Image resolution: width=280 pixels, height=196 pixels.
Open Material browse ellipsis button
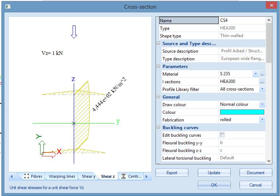262,74
